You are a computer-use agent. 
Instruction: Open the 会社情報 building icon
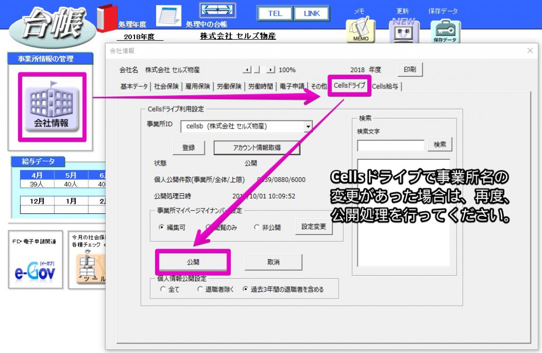point(52,107)
